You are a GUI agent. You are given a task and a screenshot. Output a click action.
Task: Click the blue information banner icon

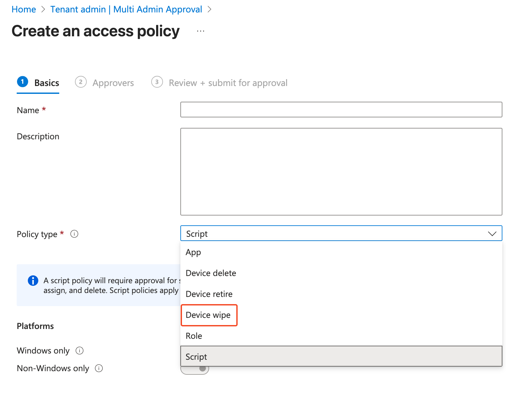pos(33,281)
